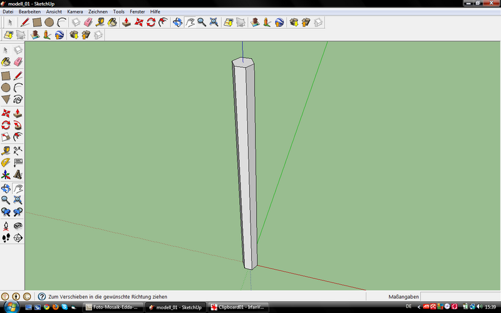Activate the Walk tool footprints icon

(6, 238)
